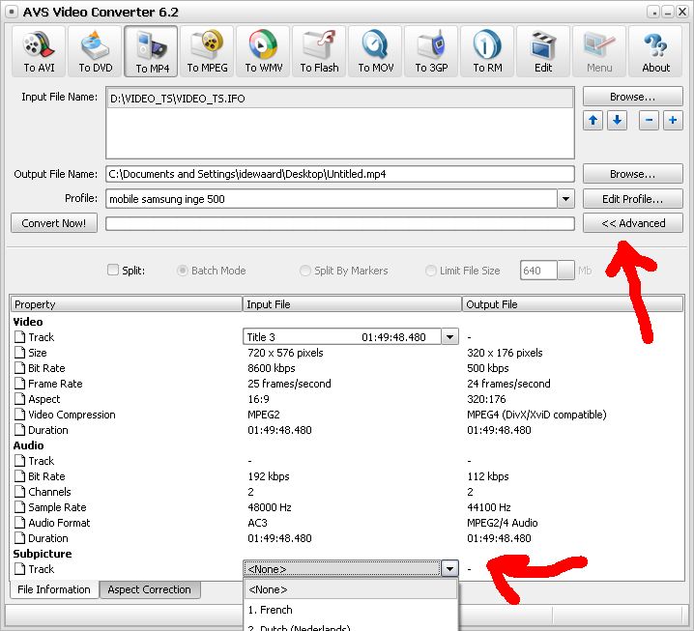
Task: Choose the To RM RealMedia icon
Action: pos(487,51)
